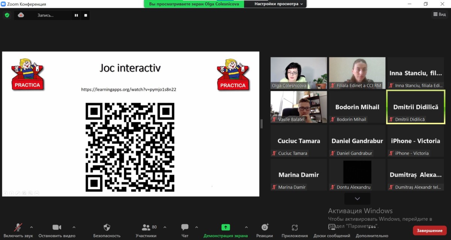Click the QR code on the slide
This screenshot has width=451, height=240.
(130, 147)
